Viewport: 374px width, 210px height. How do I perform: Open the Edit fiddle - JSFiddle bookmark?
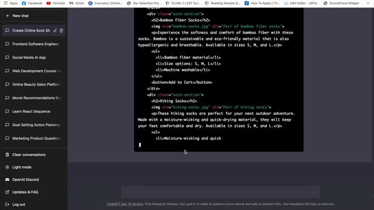pyautogui.click(x=302, y=3)
